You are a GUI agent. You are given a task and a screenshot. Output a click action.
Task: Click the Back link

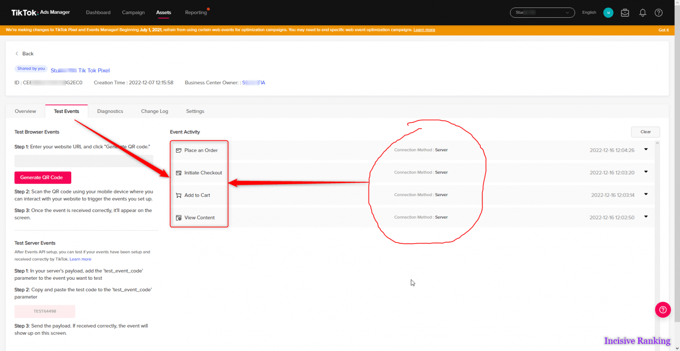[24, 54]
